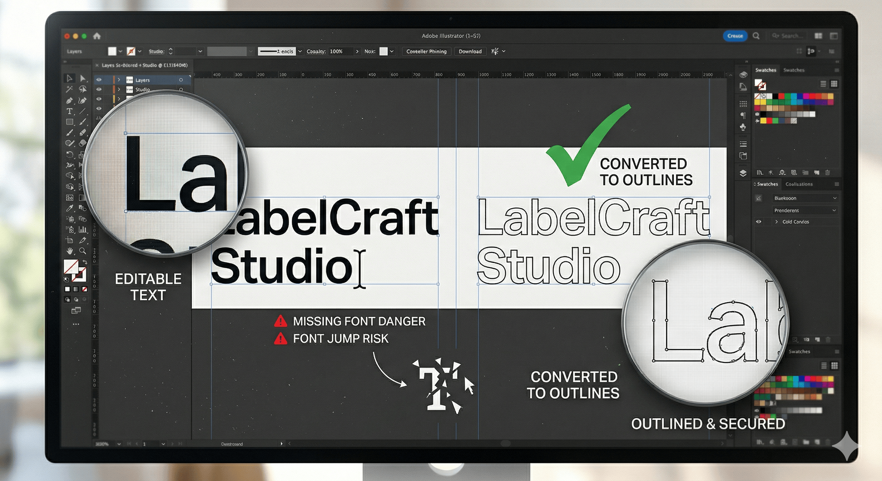Select the Type tool

(x=70, y=111)
